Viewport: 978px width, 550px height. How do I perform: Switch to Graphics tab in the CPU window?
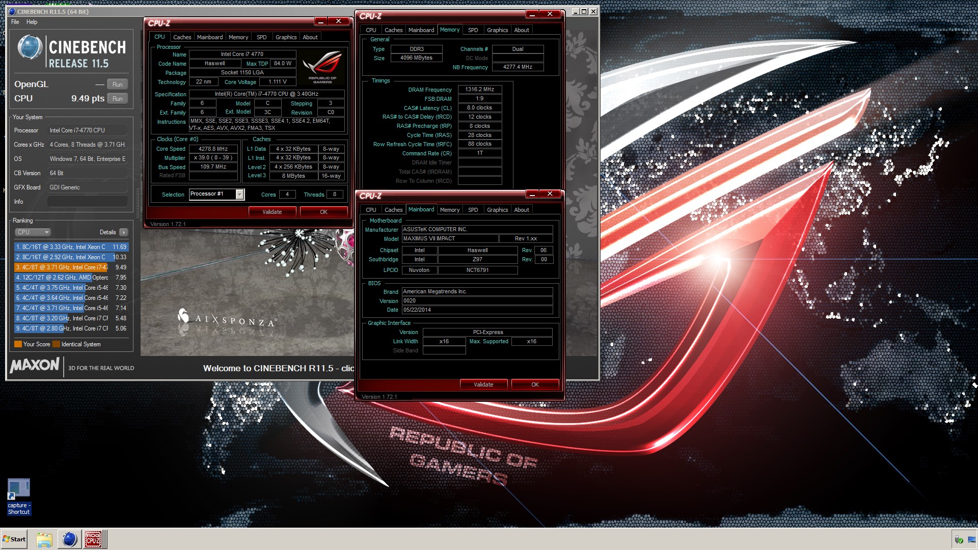click(x=286, y=37)
